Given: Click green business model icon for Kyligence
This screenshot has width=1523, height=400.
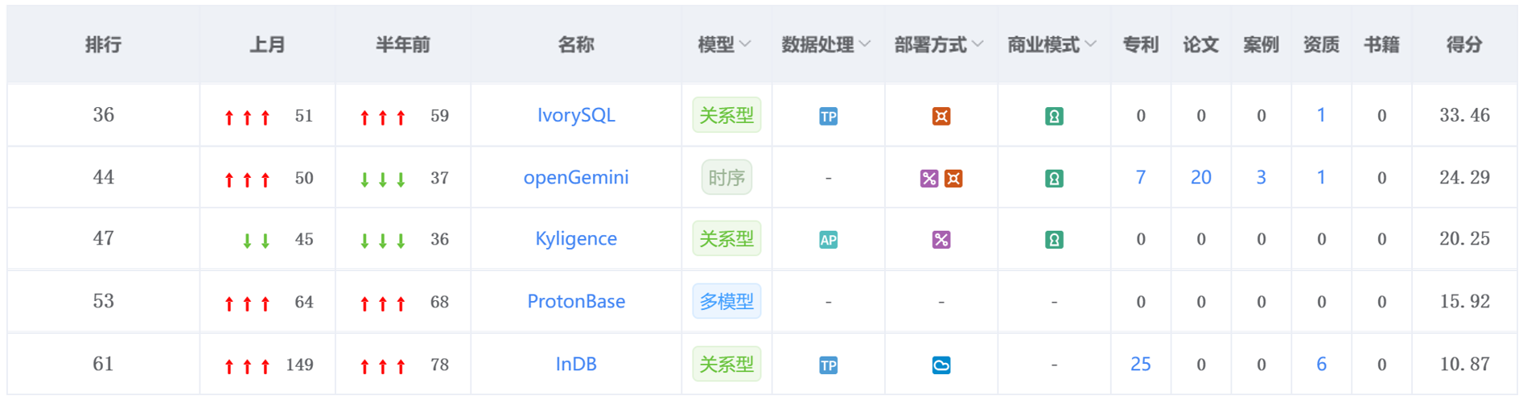Looking at the screenshot, I should click(1054, 240).
